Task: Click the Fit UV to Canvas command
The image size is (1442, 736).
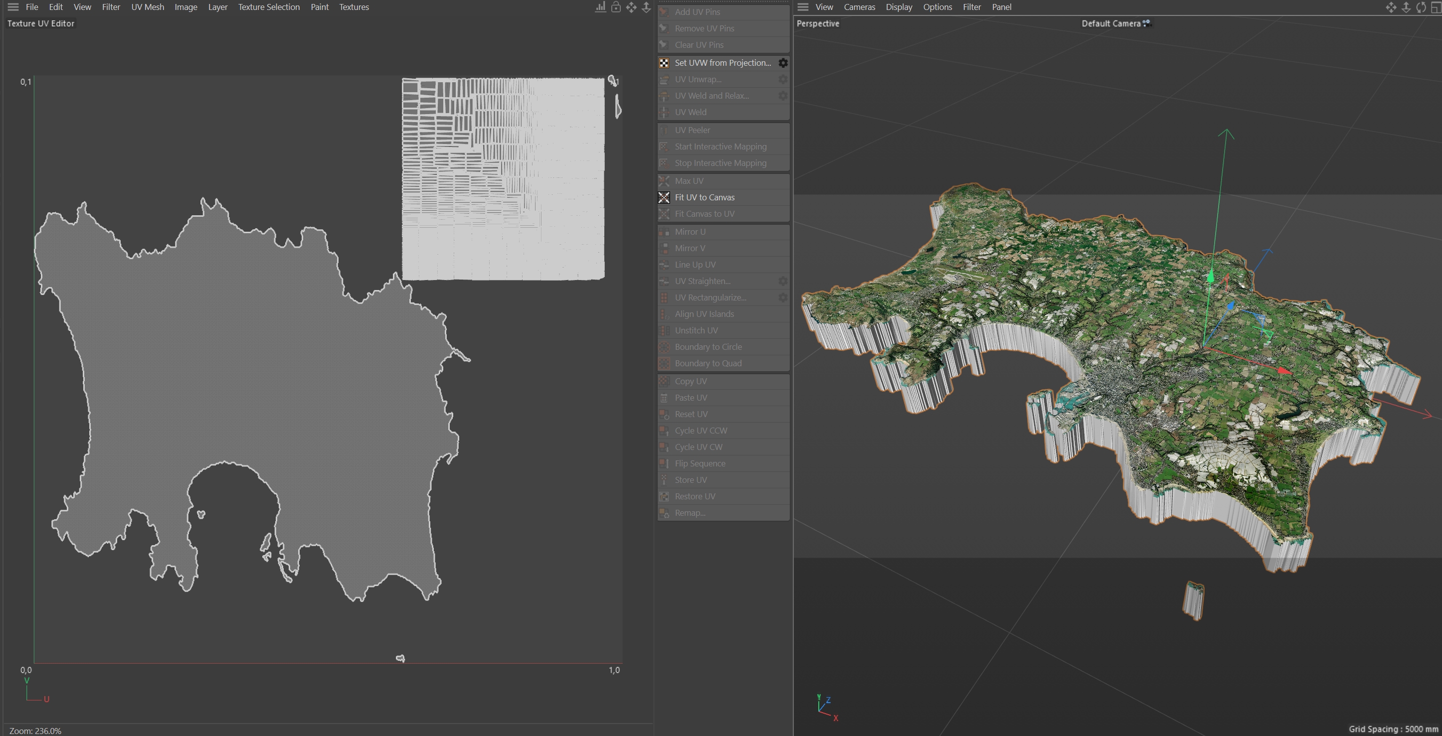Action: coord(704,197)
